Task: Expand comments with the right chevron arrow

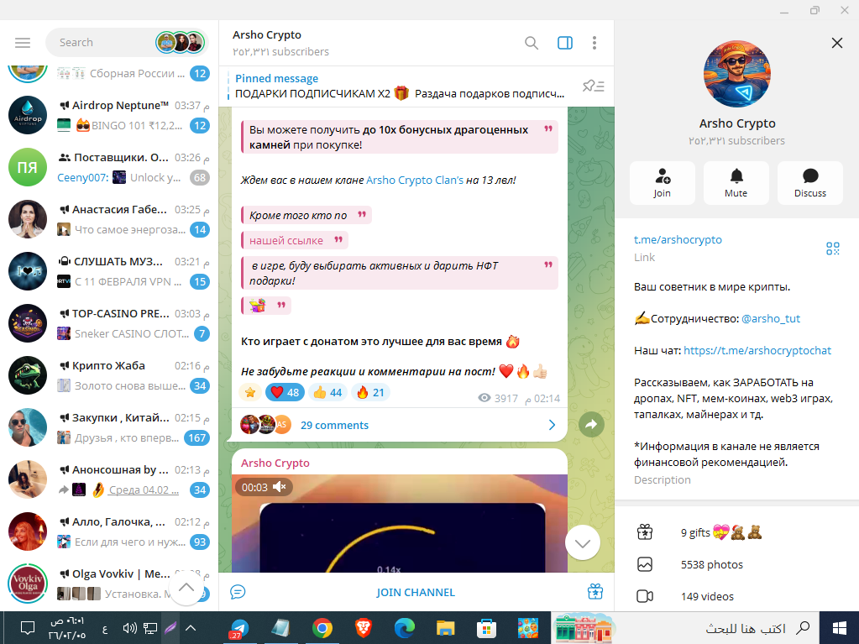Action: (552, 425)
